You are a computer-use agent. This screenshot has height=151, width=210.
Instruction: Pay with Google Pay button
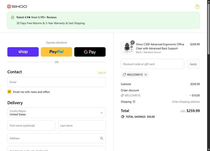pos(90,52)
